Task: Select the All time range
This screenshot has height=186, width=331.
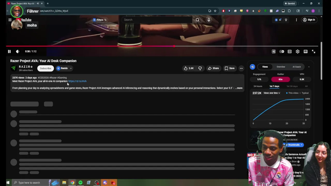Action: click(306, 86)
